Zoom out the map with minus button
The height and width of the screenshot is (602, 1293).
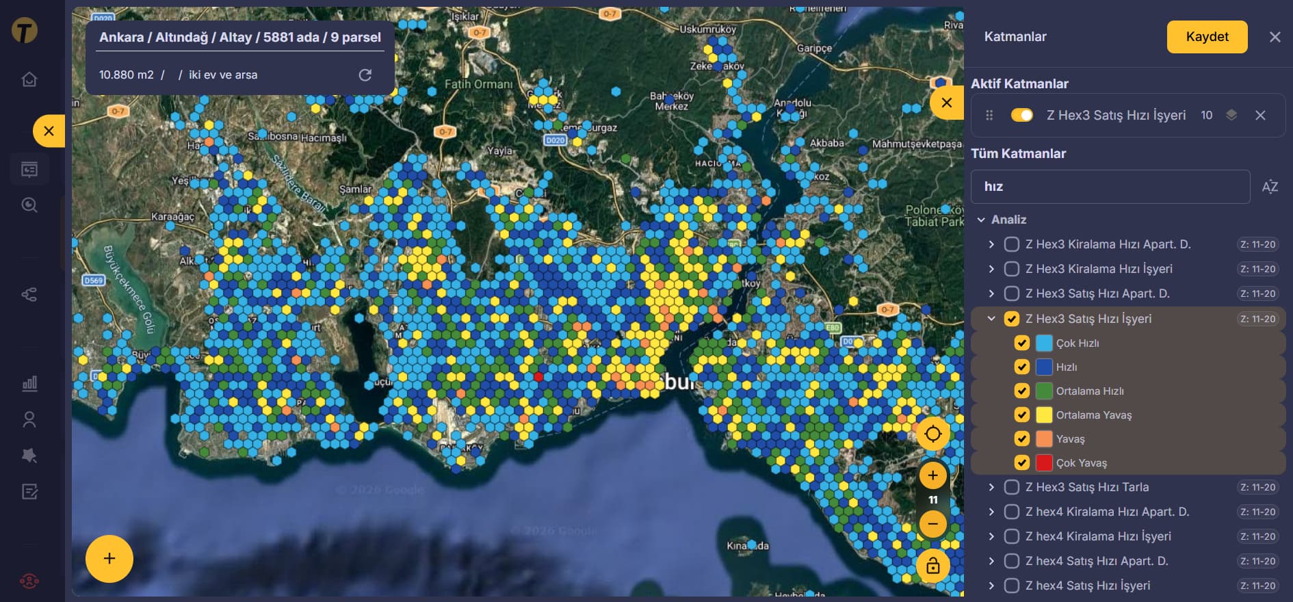tap(933, 524)
